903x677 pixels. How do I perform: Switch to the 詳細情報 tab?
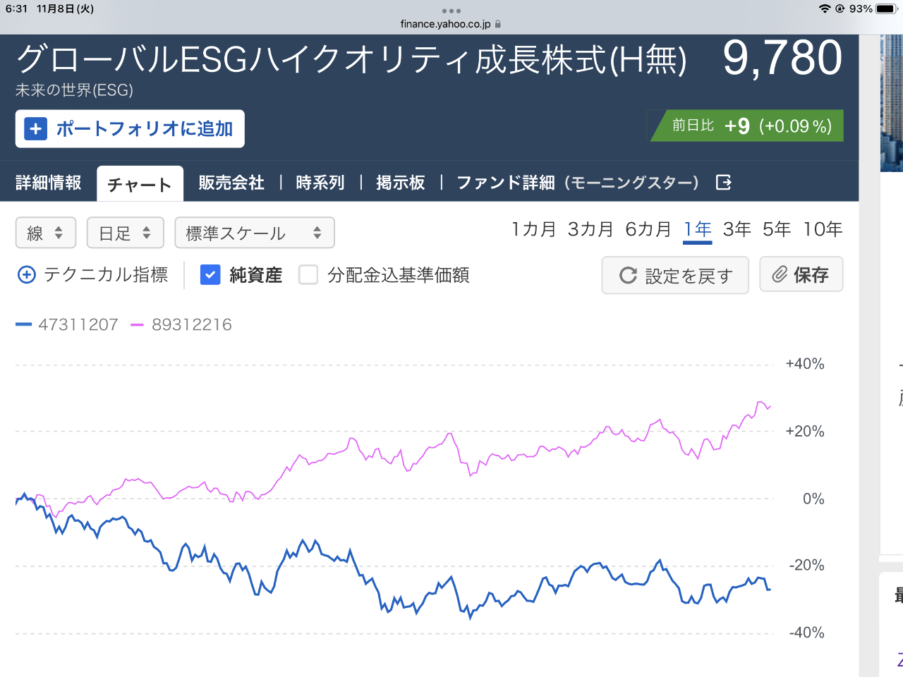[49, 183]
